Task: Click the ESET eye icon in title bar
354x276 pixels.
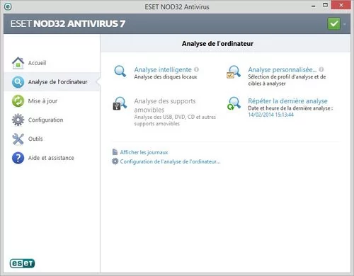Action: pos(8,6)
